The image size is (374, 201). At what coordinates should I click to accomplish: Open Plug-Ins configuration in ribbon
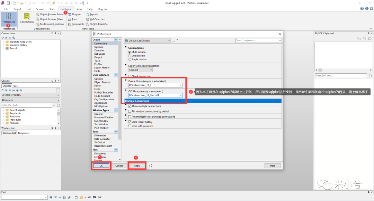pos(74,14)
